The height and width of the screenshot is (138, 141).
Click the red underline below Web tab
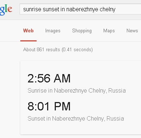(28, 41)
